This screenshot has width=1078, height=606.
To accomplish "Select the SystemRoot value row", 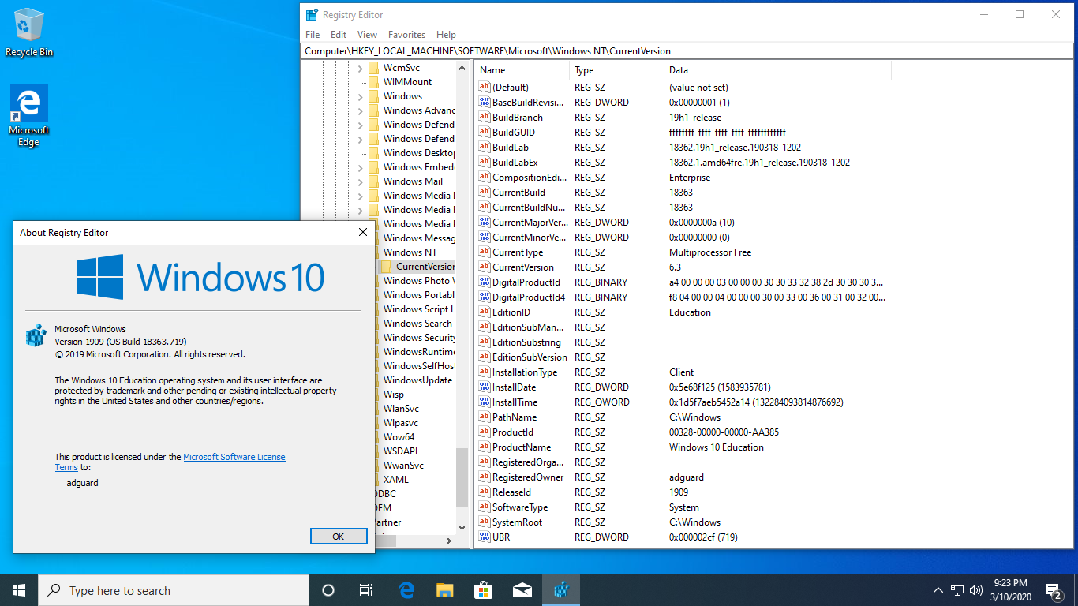I will [684, 522].
